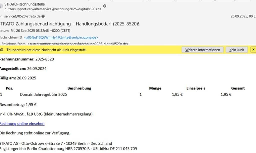Viewport: 256px width, 153px height.
Task: Click the 1,95 € Einzelpreis cell
Action: click(x=177, y=94)
